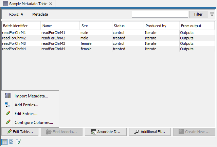Image resolution: width=217 pixels, height=147 pixels.
Task: Select Edit Entries menu item
Action: 26,114
